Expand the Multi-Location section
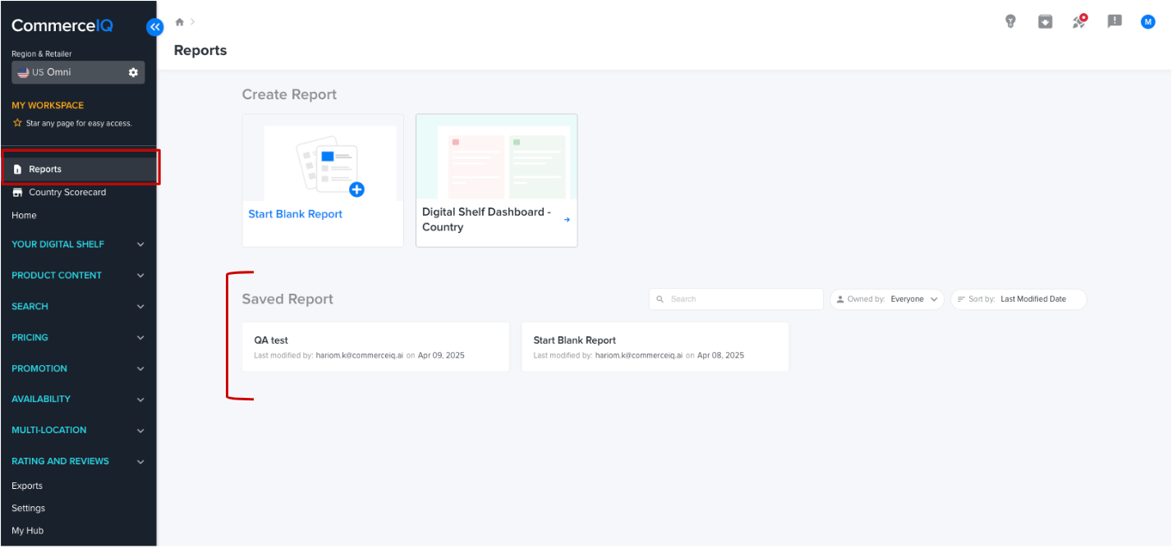Screen dimensions: 1172x548 pos(78,430)
